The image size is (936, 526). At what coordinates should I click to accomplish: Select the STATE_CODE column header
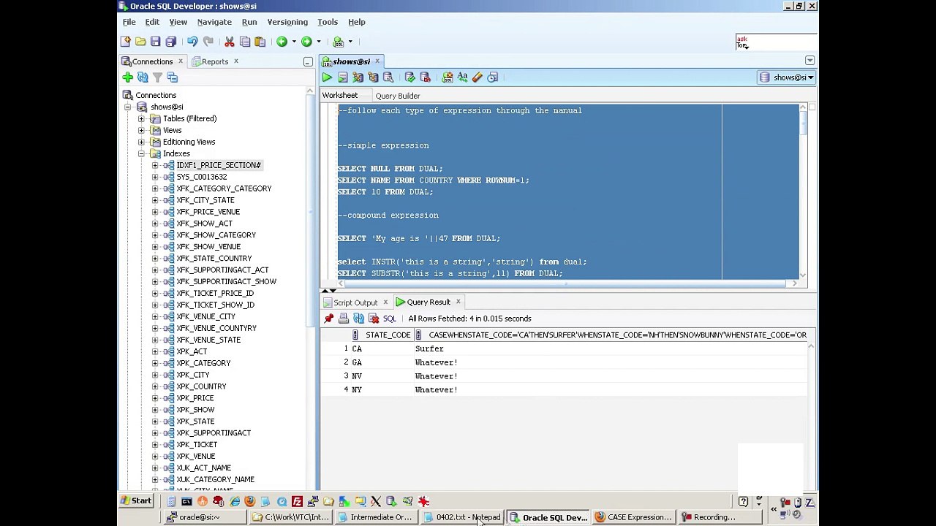(x=382, y=335)
